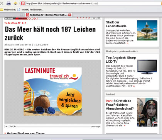
Task: Click the slideshow progress bar
Action: click(x=54, y=127)
